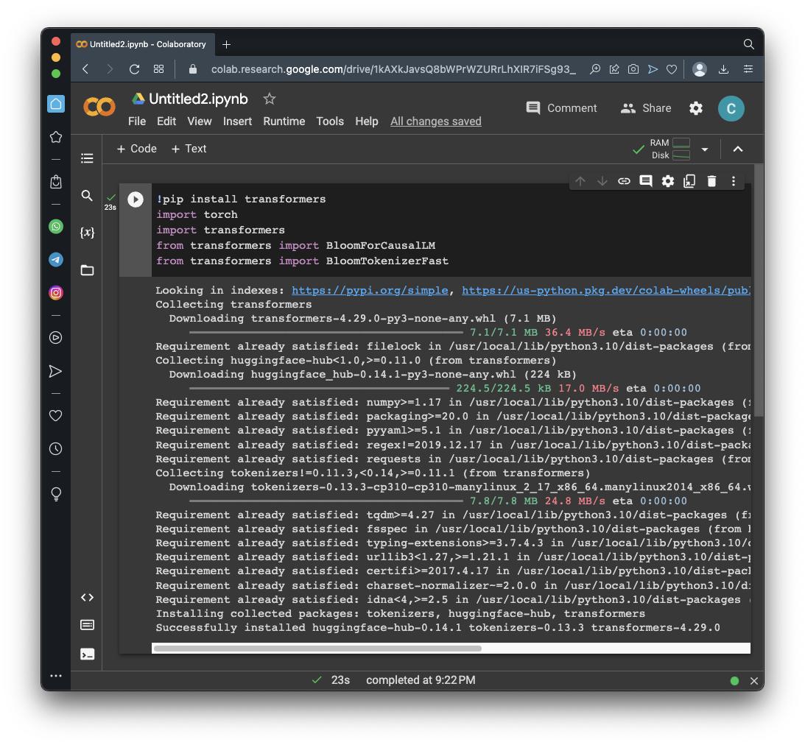
Task: Collapse the header with chevron up
Action: 738,149
